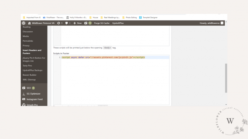Open the Photo Editing bookmark folder
Image resolution: width=248 pixels, height=139 pixels.
(130, 18)
